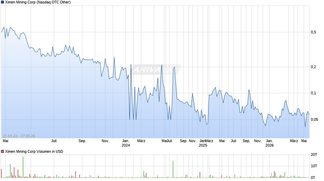Click the '20T' volume axis label
The height and width of the screenshot is (181, 324).
[314, 155]
